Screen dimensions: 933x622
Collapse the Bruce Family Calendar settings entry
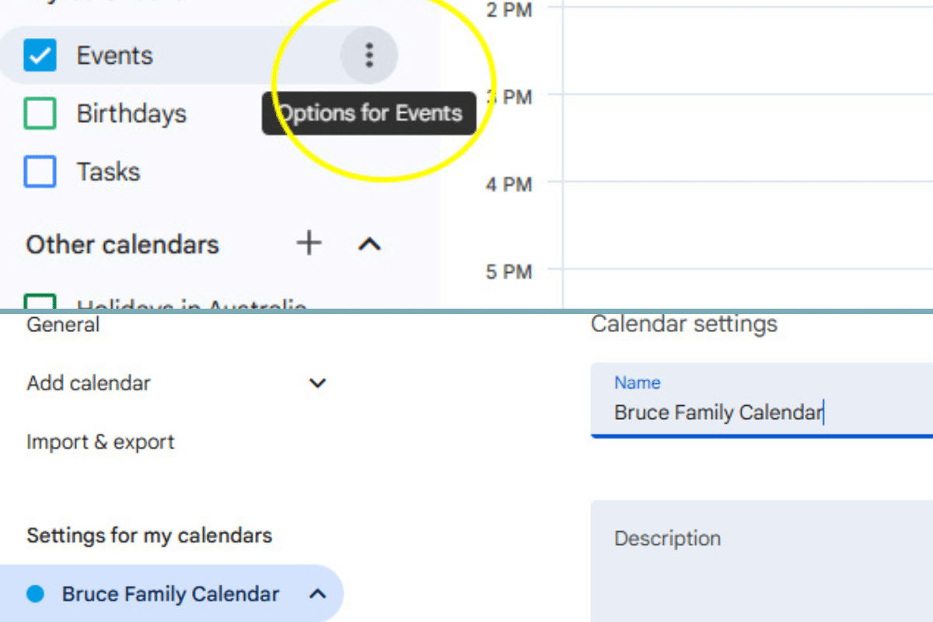click(x=317, y=593)
